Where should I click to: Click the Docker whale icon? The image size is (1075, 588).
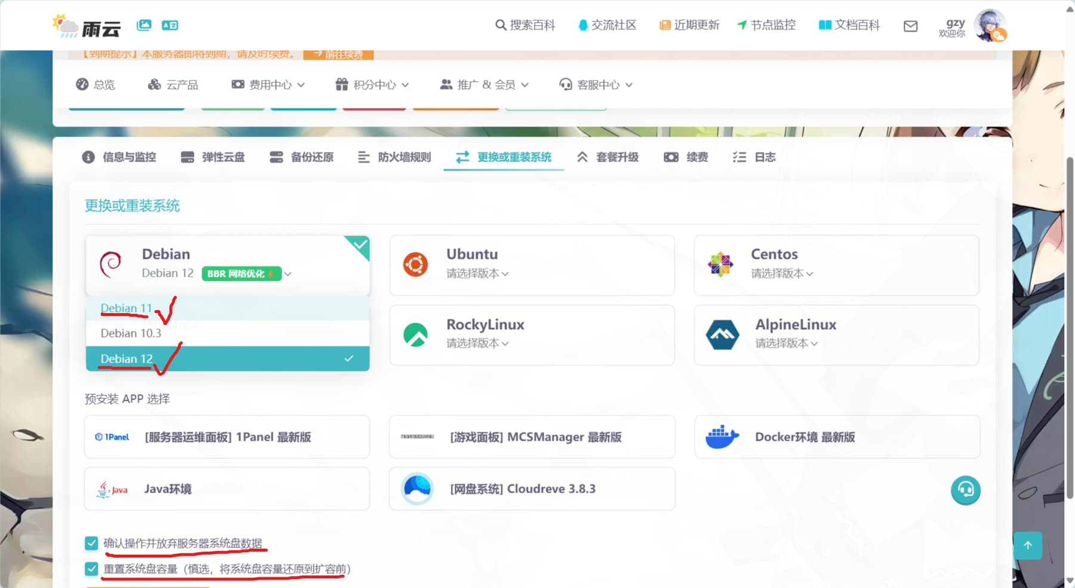(x=722, y=437)
